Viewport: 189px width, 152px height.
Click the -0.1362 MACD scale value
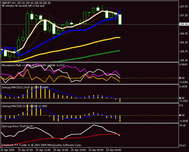(183, 101)
